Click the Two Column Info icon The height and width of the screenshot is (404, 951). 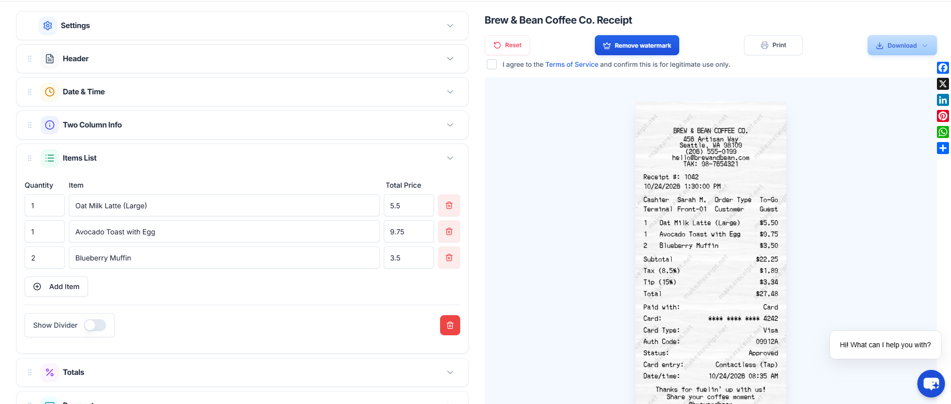pyautogui.click(x=50, y=125)
